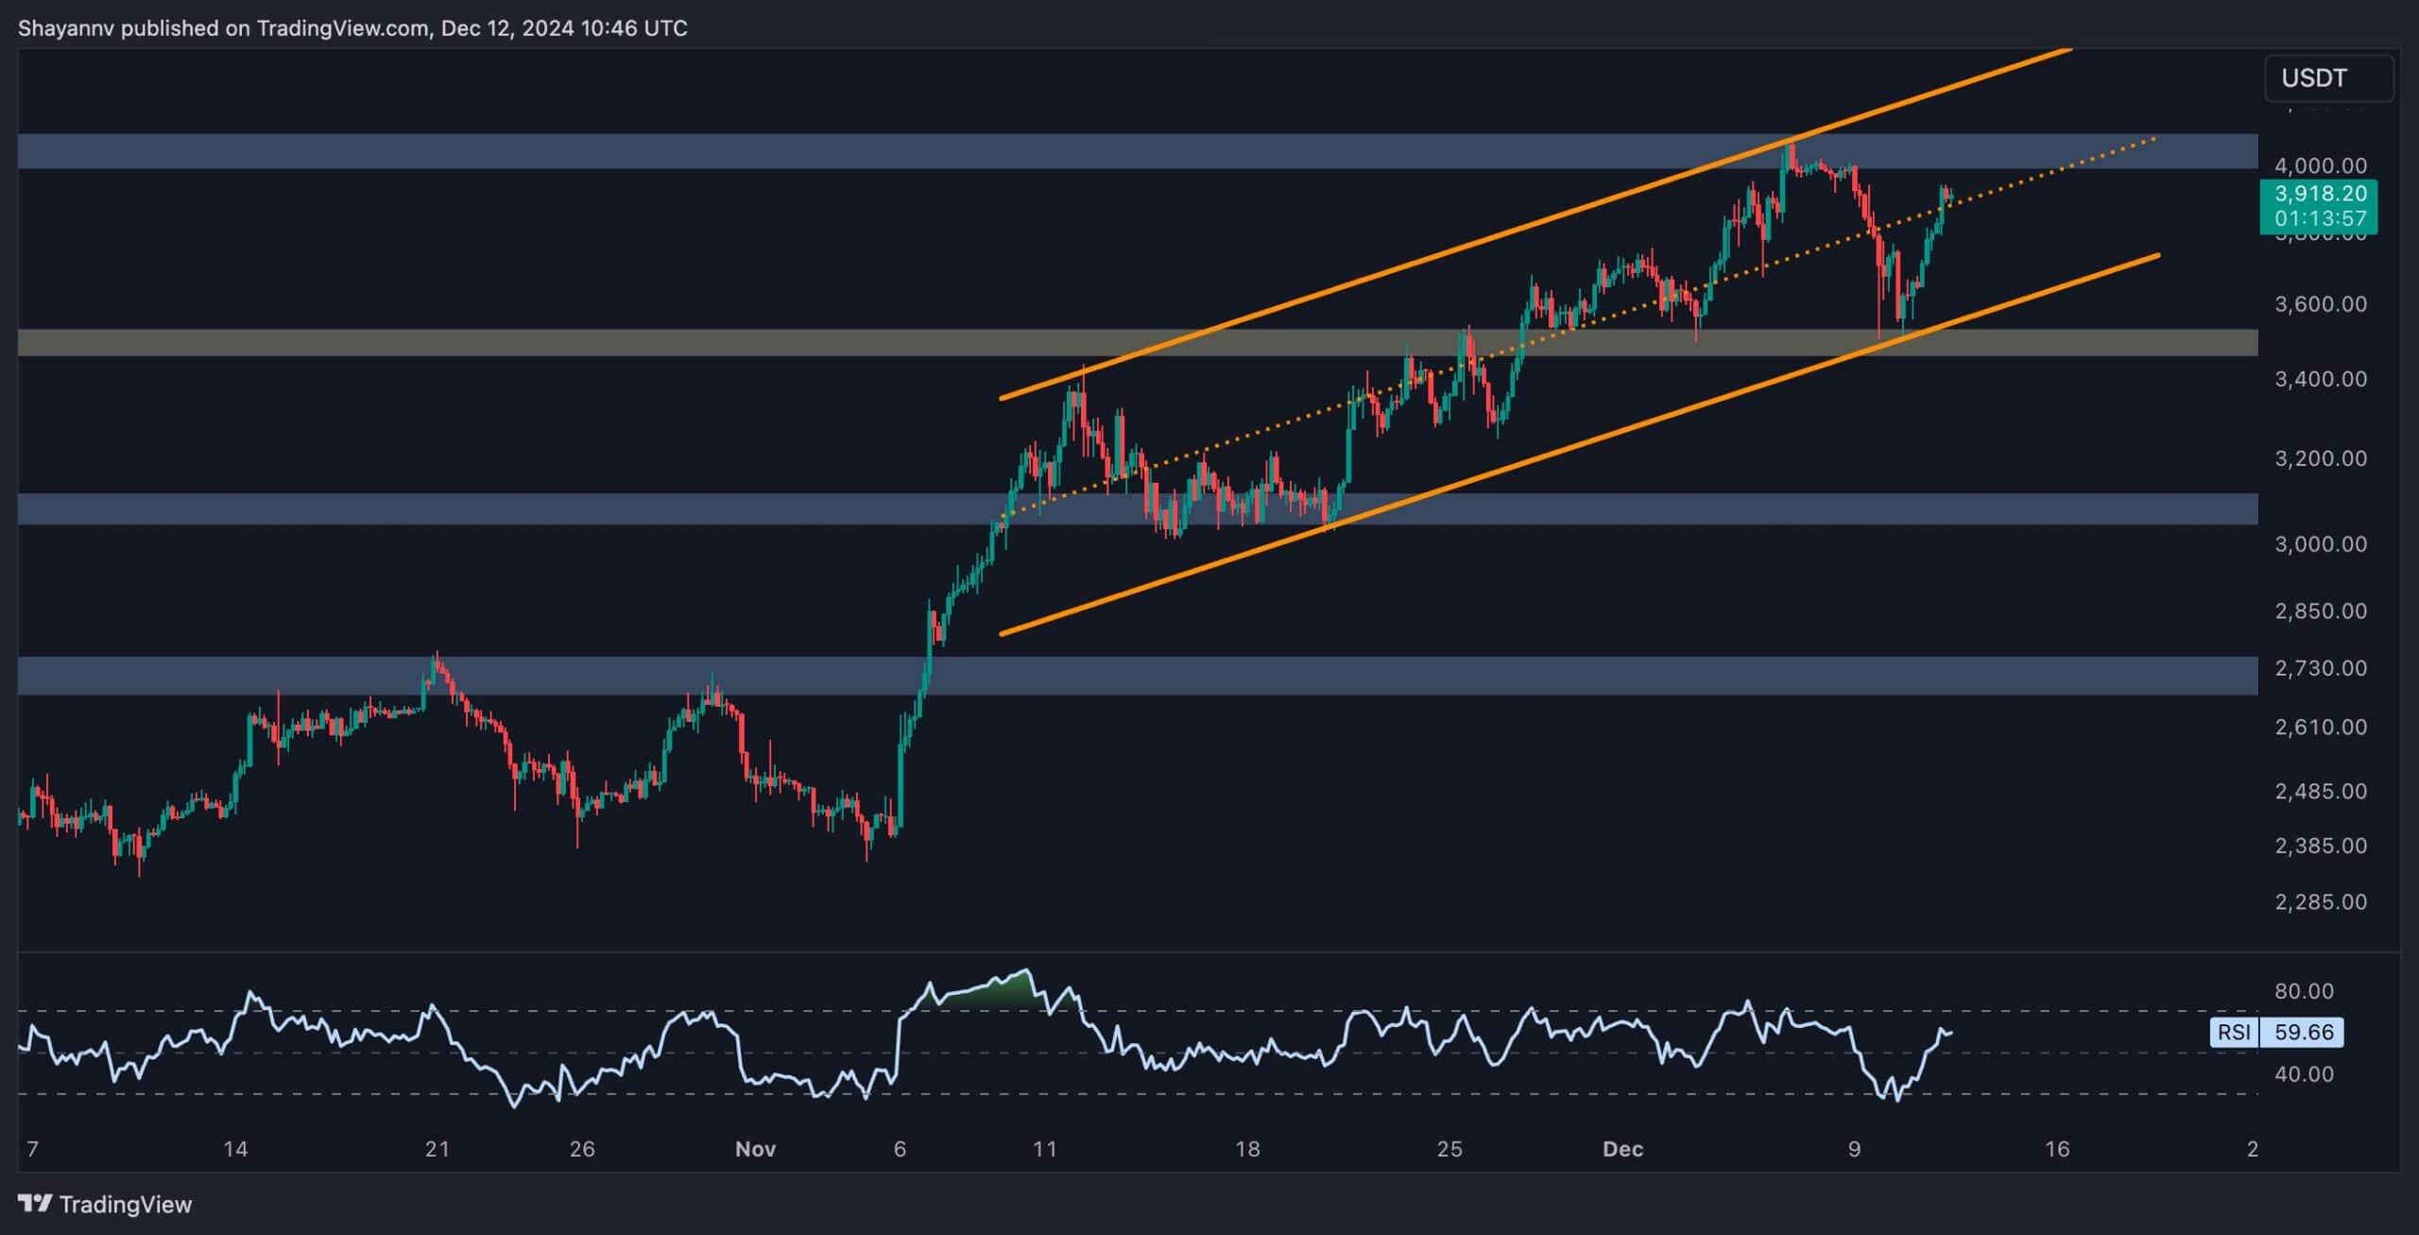
Task: Click the blue zone beside 2,730.00
Action: point(1134,675)
